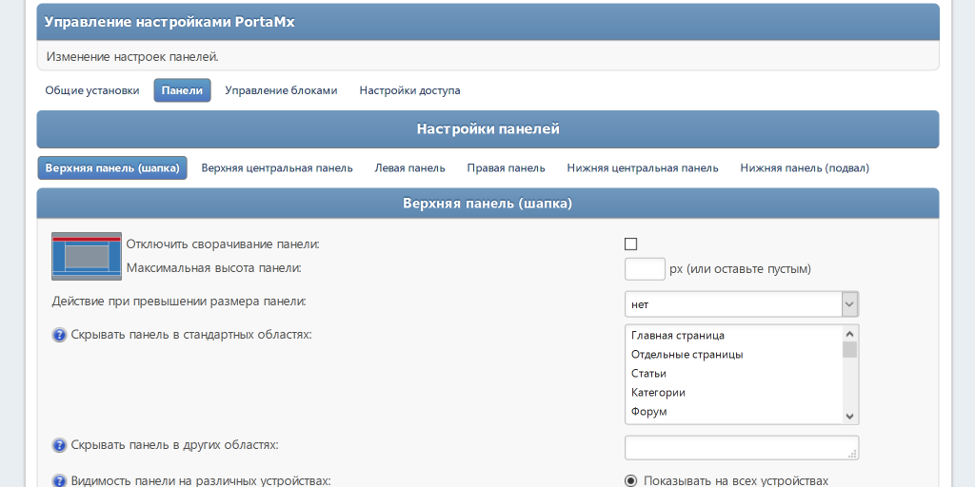This screenshot has width=975, height=487.
Task: Select 'Показывать на всех устройствах' radio button
Action: pos(630,481)
